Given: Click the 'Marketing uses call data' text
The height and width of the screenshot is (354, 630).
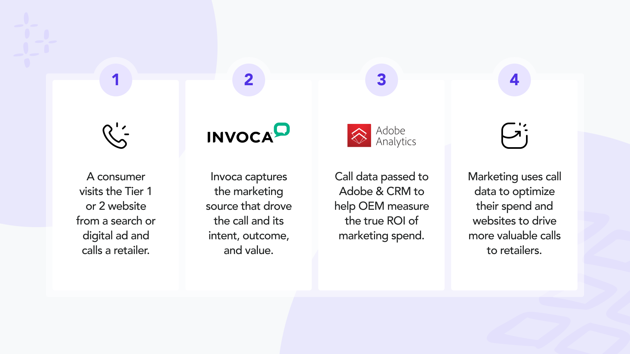Looking at the screenshot, I should pos(514,184).
